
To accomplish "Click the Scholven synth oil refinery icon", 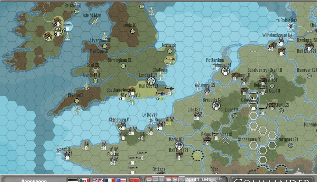I will (x=272, y=76).
